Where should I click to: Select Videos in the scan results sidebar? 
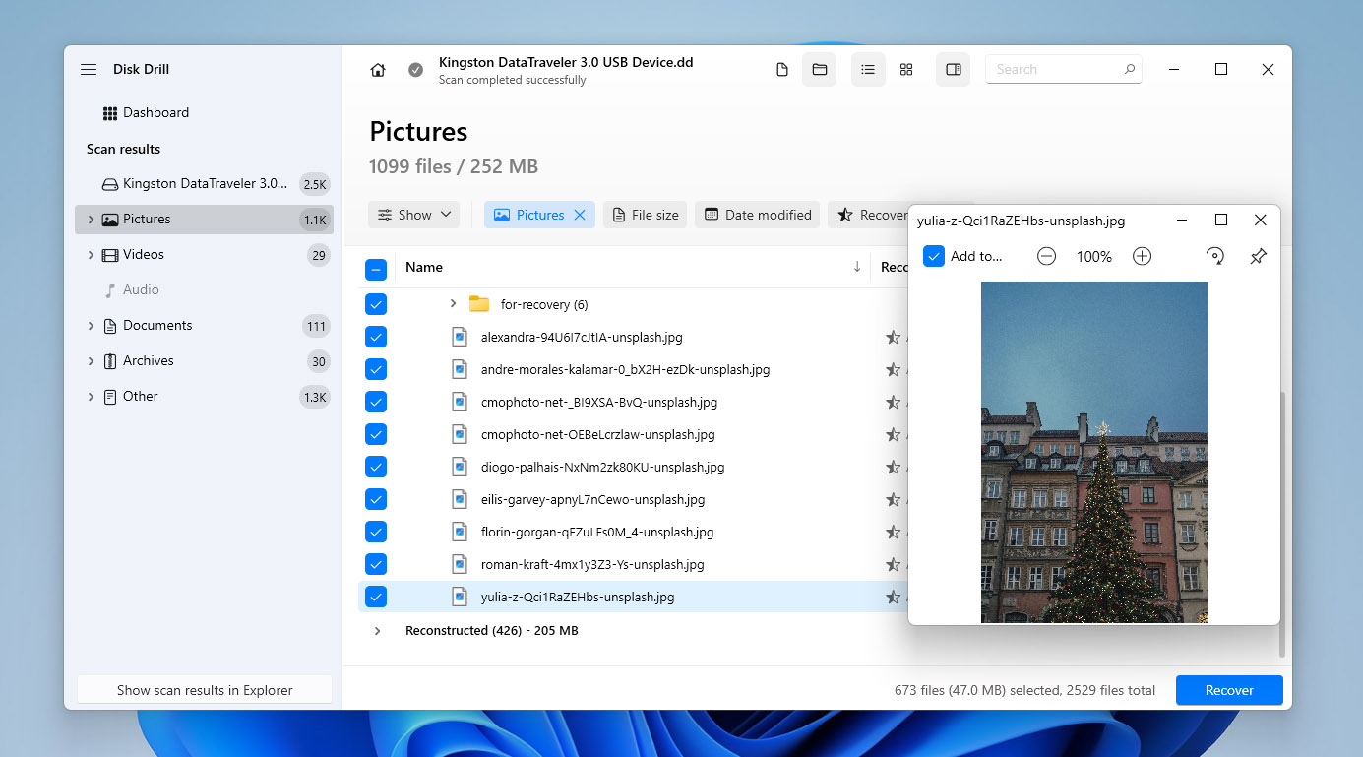point(144,254)
